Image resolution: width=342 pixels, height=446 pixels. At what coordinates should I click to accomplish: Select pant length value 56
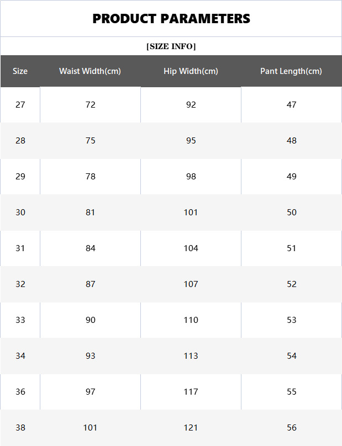coord(291,428)
